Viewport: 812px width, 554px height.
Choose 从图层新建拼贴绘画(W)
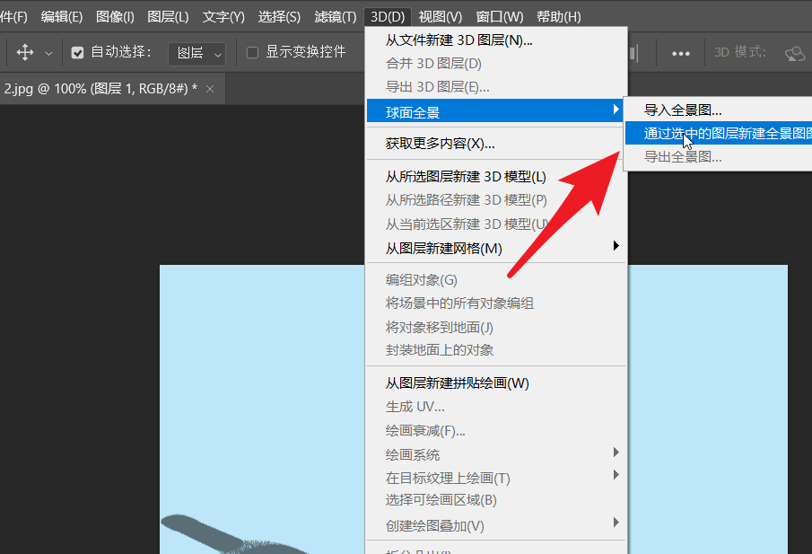[x=497, y=383]
